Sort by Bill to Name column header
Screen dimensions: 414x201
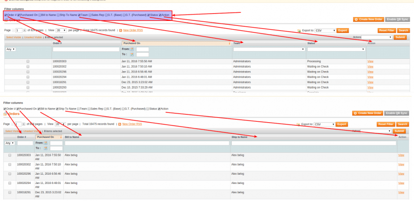(x=72, y=137)
